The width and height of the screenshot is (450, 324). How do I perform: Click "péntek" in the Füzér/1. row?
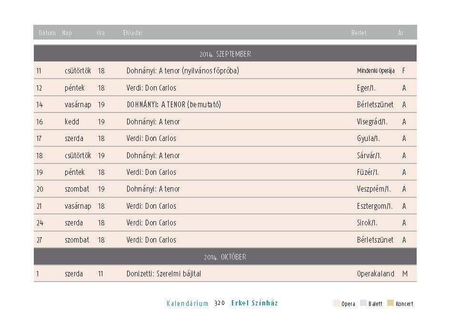75,172
